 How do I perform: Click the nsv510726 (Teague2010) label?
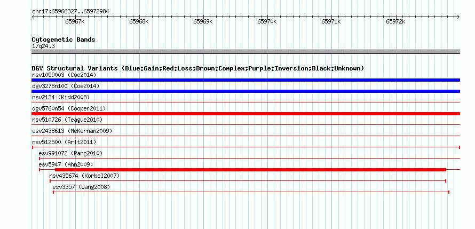click(x=67, y=120)
